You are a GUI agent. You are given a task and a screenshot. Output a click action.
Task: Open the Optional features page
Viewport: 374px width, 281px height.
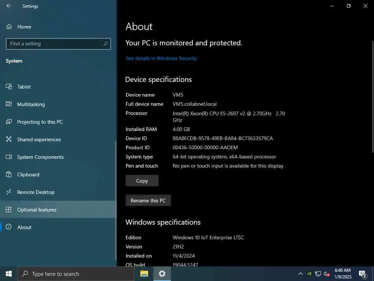click(58, 210)
